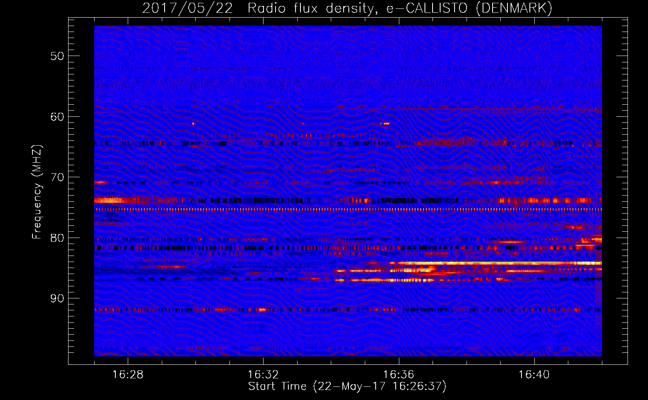Screen dimensions: 648x400
Task: Click the 'Start Time (22-May-17 16:26:37)' label
Action: click(347, 386)
